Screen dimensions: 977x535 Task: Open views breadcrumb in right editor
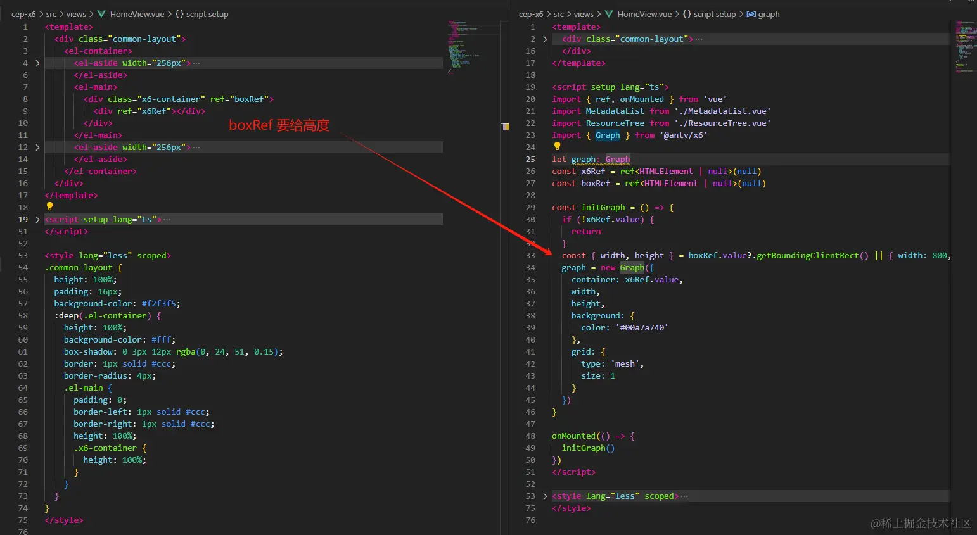tap(584, 14)
